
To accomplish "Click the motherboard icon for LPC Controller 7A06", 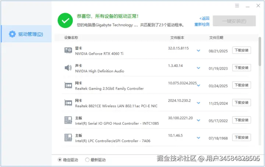I will coord(68,138).
